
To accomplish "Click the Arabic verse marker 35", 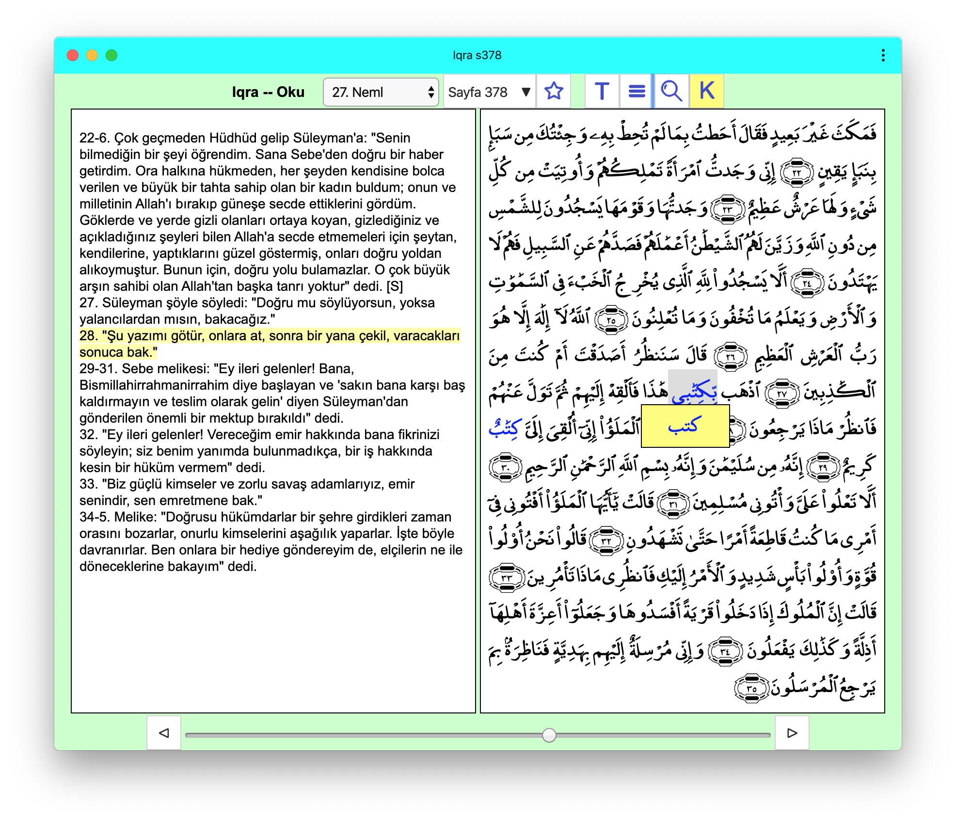I will 751,688.
